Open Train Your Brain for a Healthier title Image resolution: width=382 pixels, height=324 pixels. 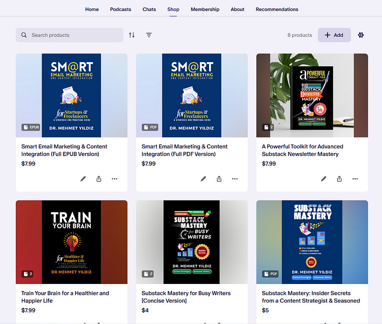pyautogui.click(x=65, y=297)
